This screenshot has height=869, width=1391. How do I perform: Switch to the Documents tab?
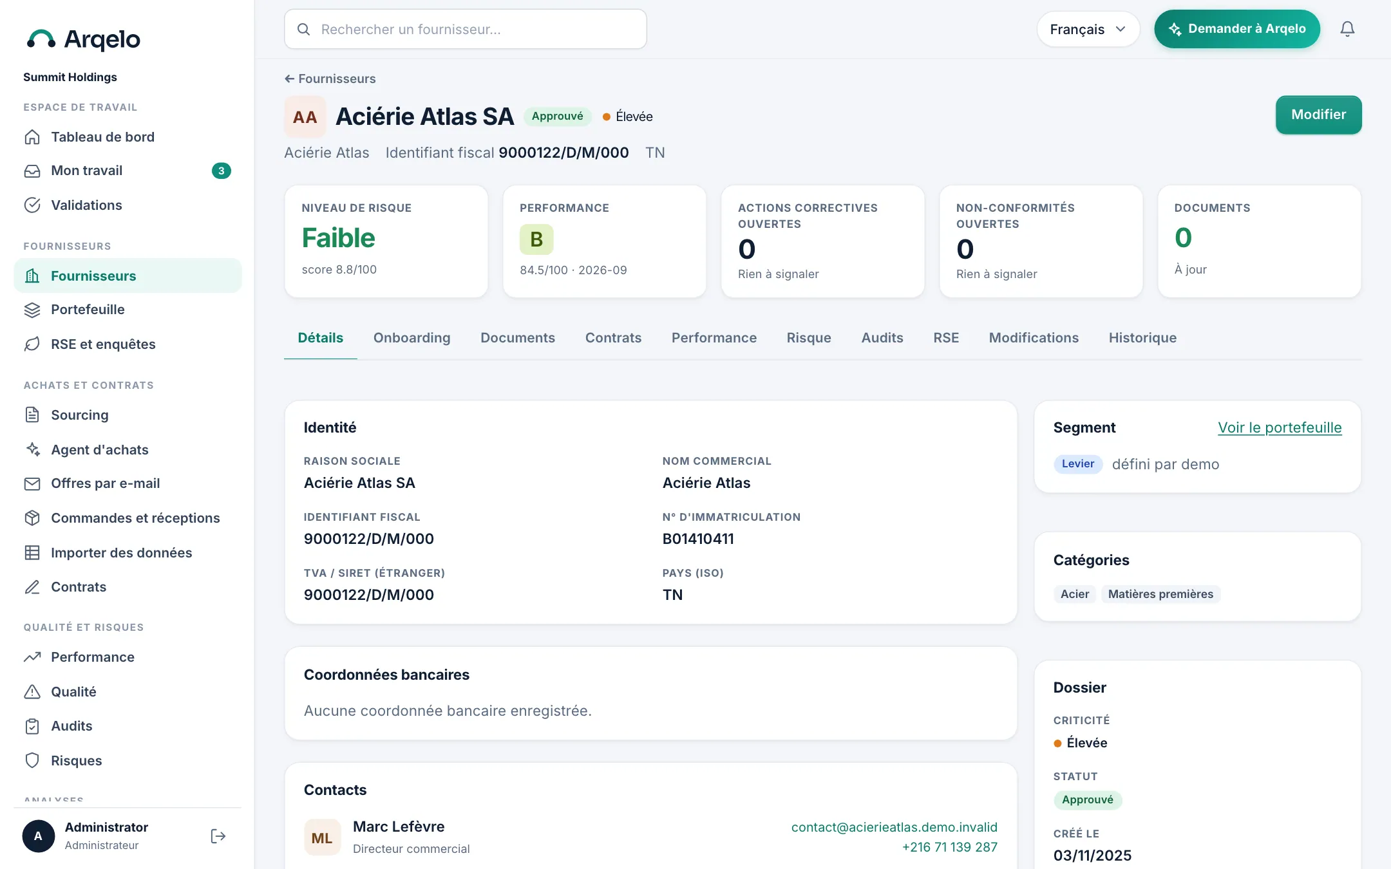click(x=518, y=338)
